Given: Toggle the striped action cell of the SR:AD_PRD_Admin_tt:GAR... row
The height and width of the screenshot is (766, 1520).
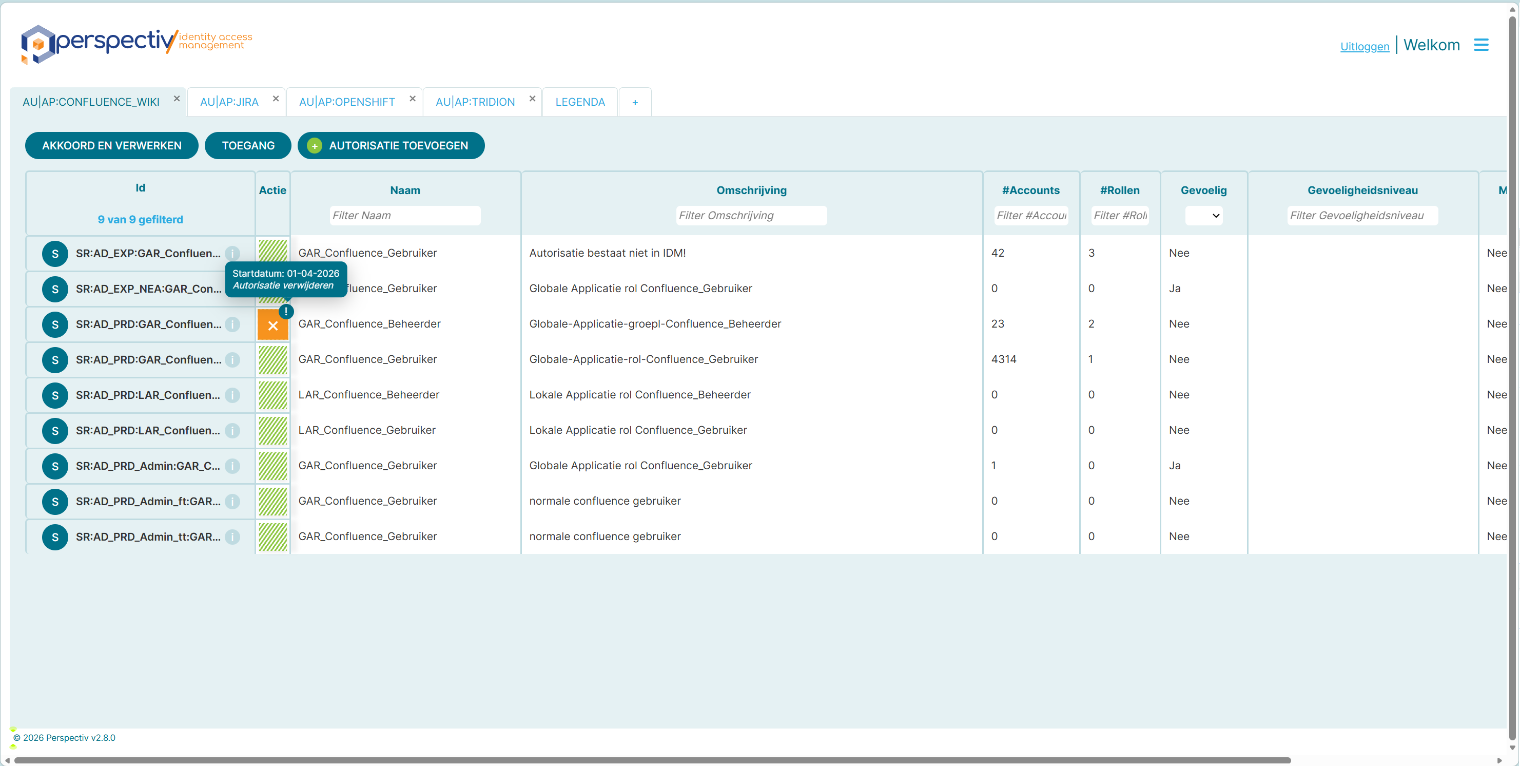Looking at the screenshot, I should 272,537.
